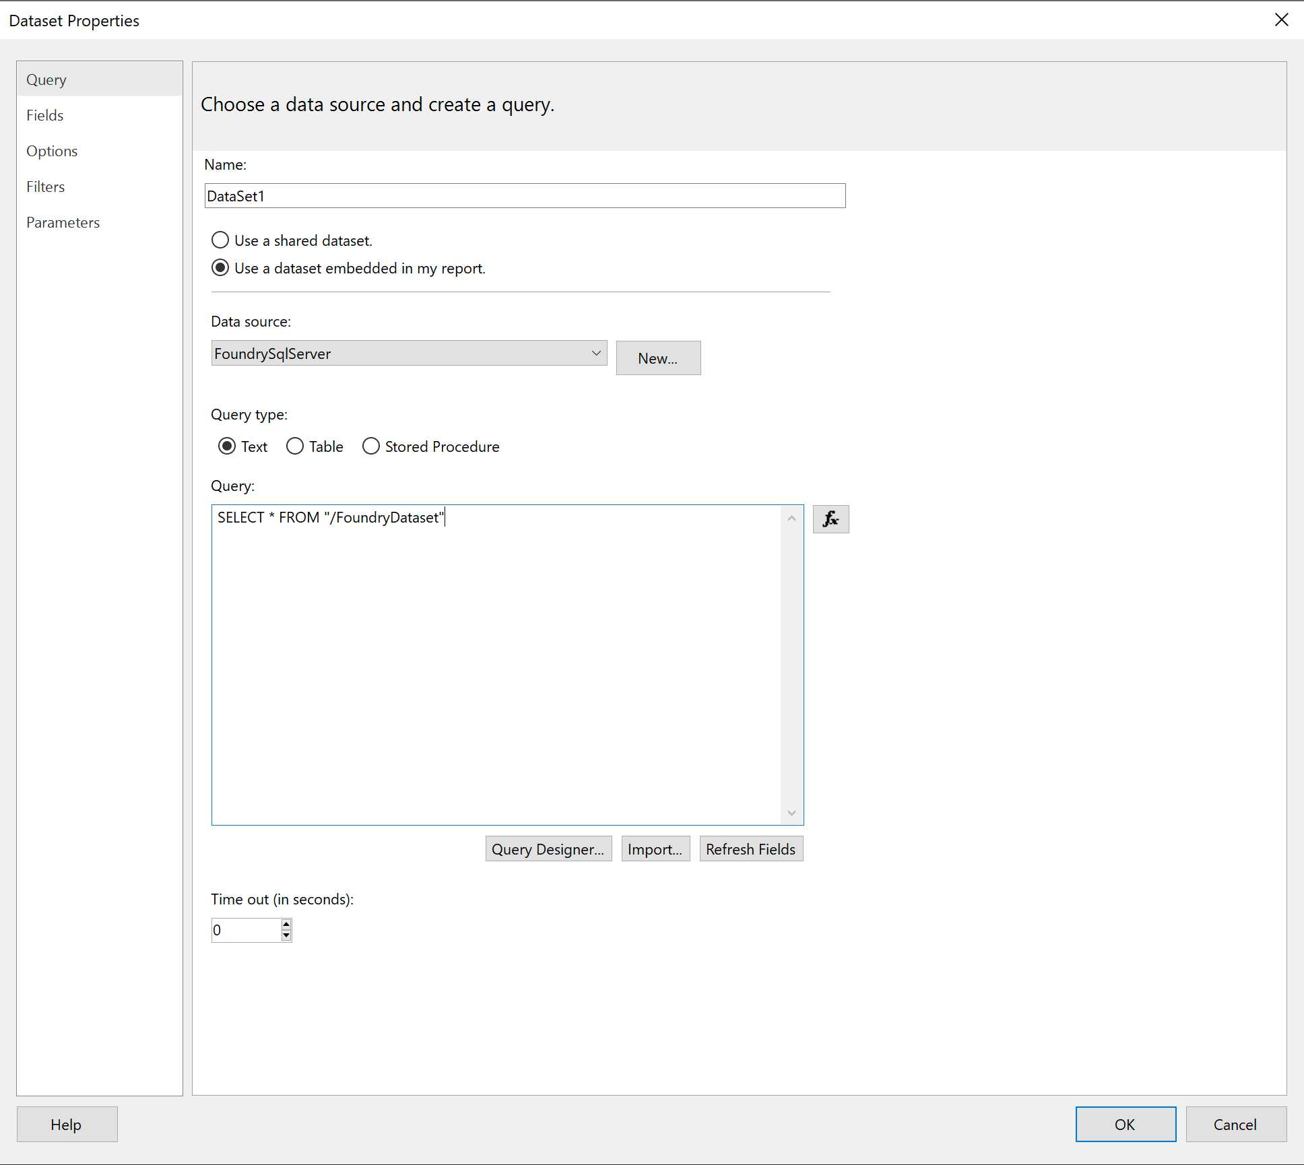
Task: Select the Text query type radio
Action: point(220,446)
